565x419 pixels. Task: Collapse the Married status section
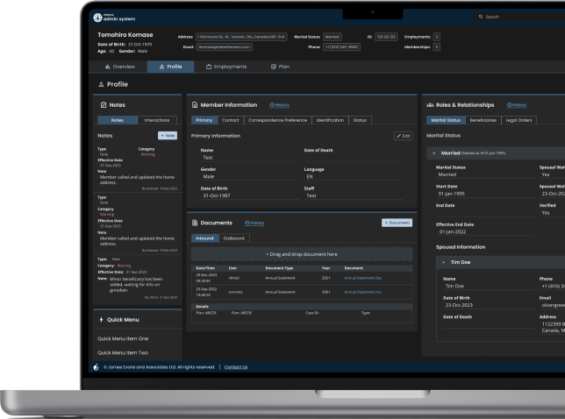coord(434,153)
